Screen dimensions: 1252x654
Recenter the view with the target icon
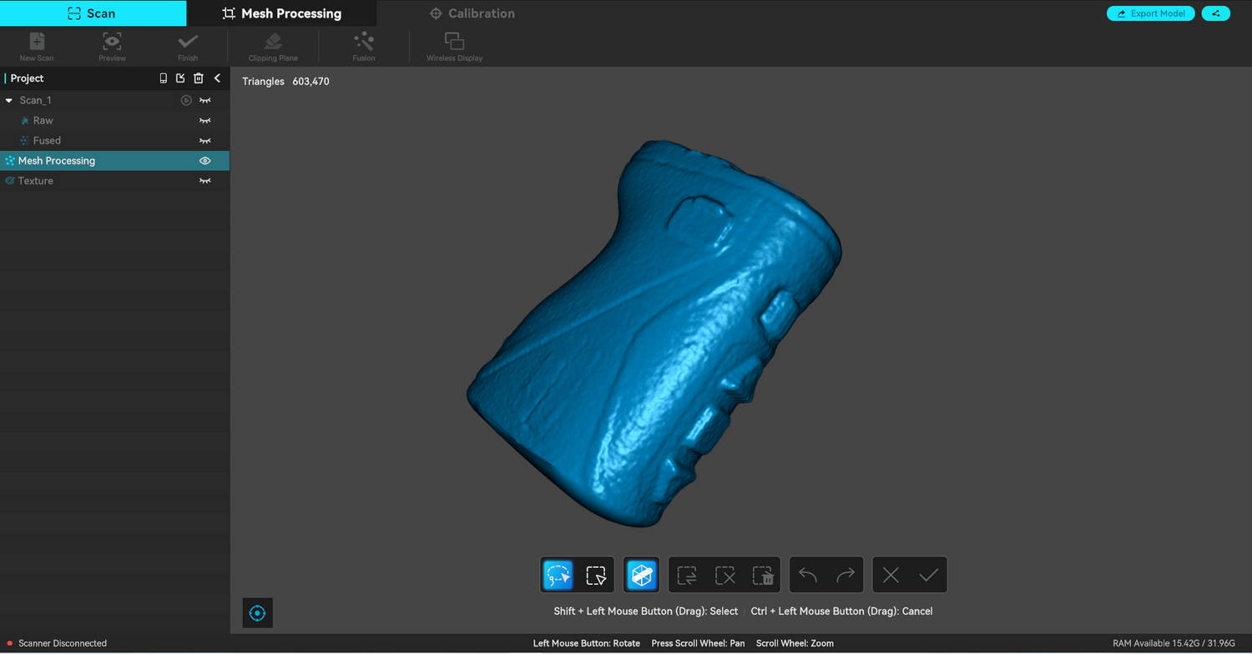tap(257, 613)
